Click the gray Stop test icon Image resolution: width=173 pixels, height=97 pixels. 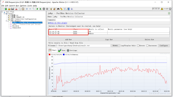pos(44,9)
